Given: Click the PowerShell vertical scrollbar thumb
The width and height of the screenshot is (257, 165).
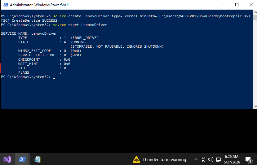Looking at the screenshot, I should click(255, 18).
